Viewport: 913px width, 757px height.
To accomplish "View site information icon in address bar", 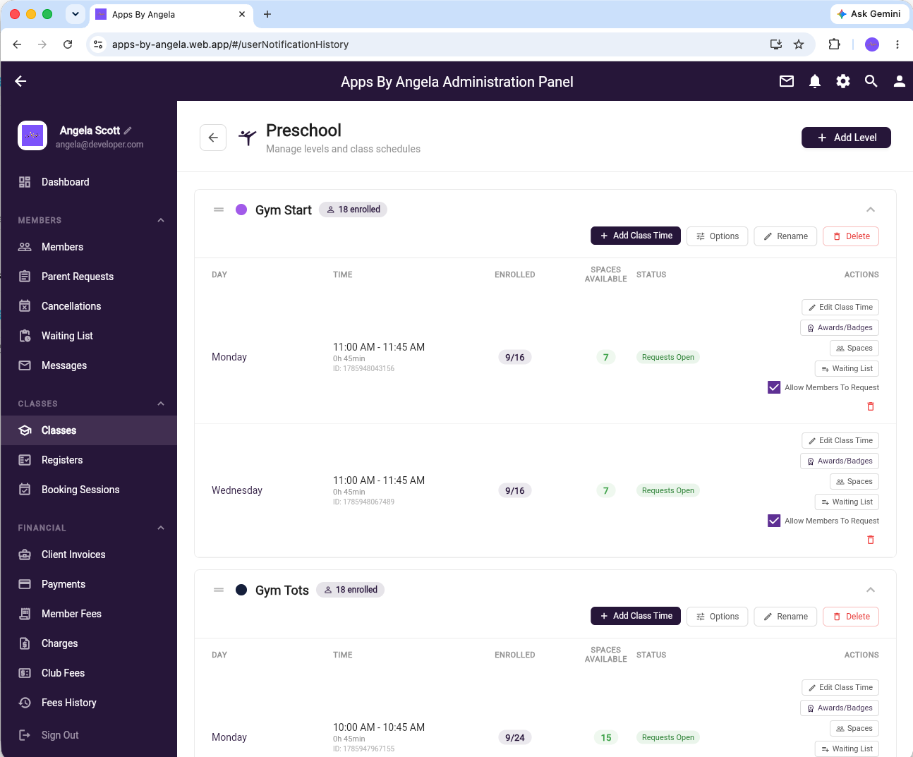I will 98,44.
